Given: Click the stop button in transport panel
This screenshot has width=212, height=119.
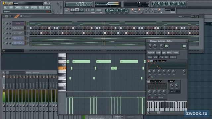Looking at the screenshot, I should (x=77, y=10).
